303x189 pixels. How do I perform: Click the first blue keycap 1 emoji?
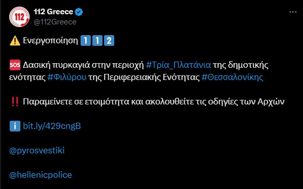[x=86, y=41]
